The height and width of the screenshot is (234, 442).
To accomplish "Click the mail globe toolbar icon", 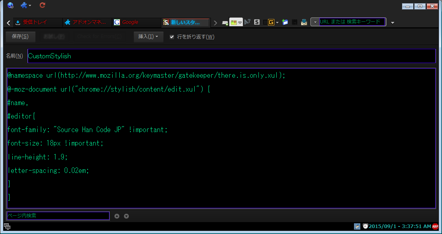I will click(304, 22).
